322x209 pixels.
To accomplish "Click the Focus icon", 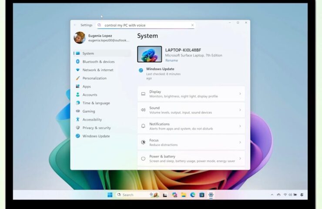I will 143,142.
